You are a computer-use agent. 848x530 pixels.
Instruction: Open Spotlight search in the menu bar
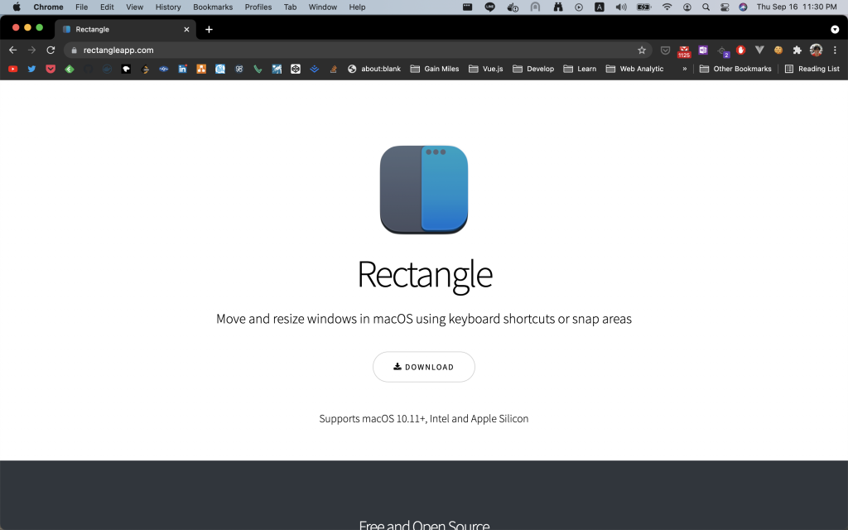point(706,7)
